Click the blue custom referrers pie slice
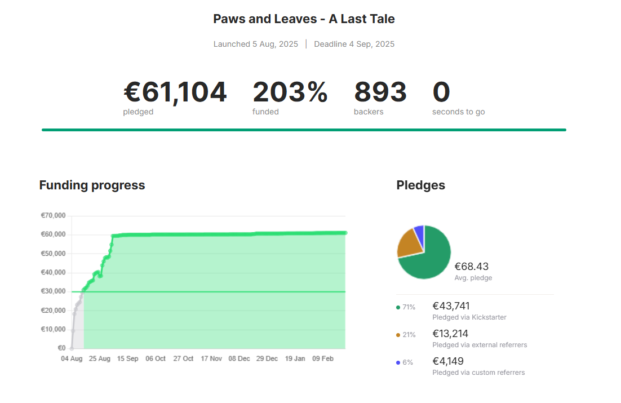 click(419, 231)
